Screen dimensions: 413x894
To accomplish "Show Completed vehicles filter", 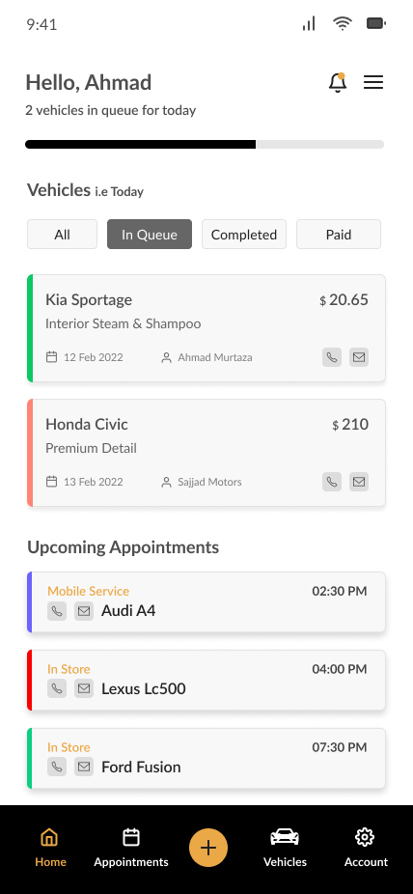I will pyautogui.click(x=244, y=235).
